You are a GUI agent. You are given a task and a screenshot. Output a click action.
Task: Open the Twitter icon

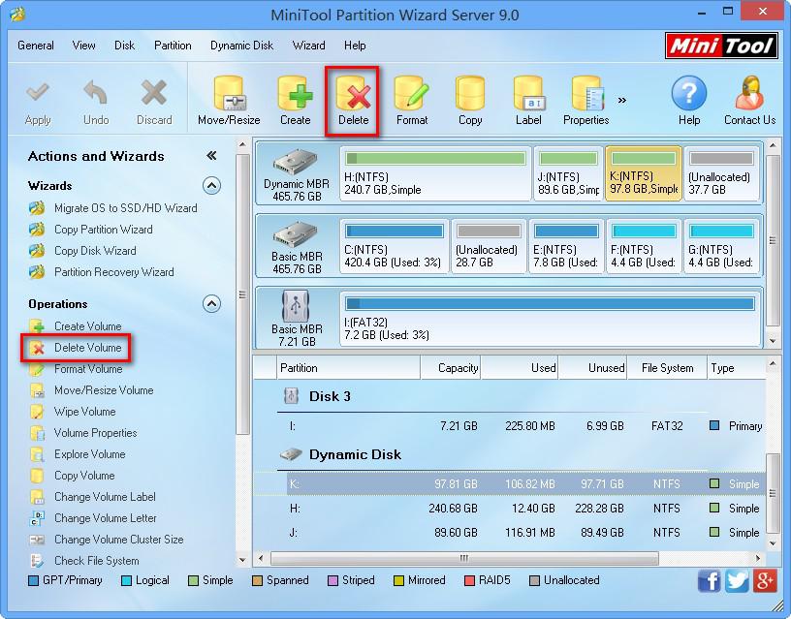coord(737,580)
